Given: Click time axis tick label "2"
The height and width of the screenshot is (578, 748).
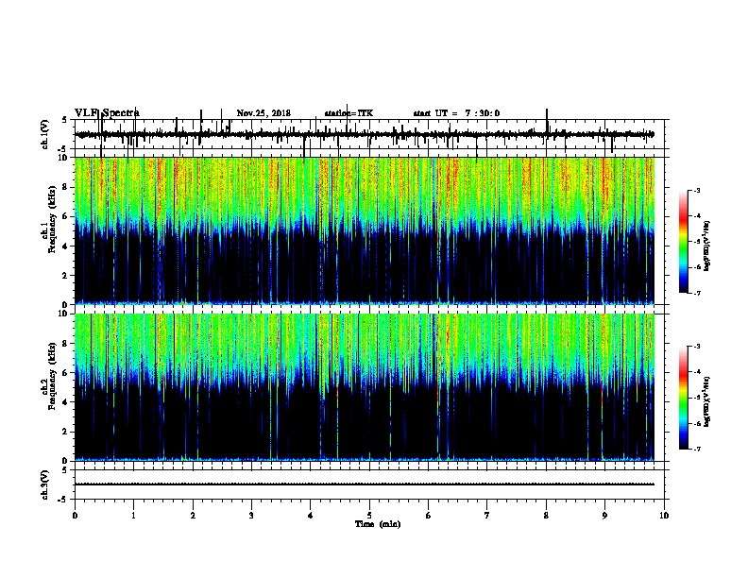Looking at the screenshot, I should click(193, 515).
